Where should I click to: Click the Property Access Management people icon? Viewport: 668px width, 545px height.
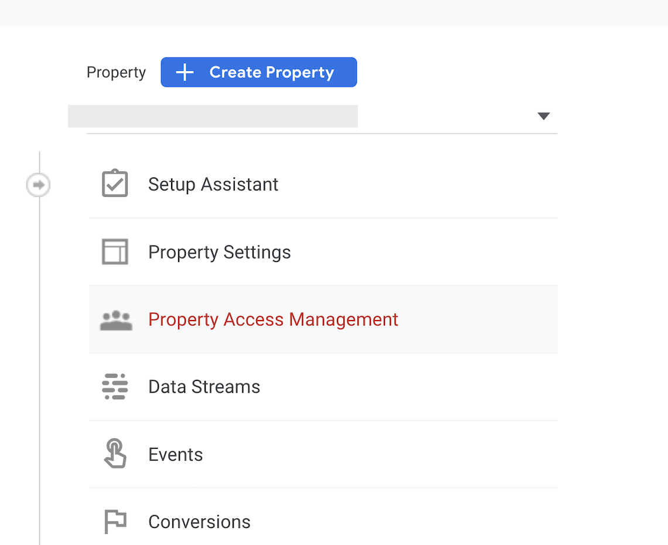click(x=116, y=319)
